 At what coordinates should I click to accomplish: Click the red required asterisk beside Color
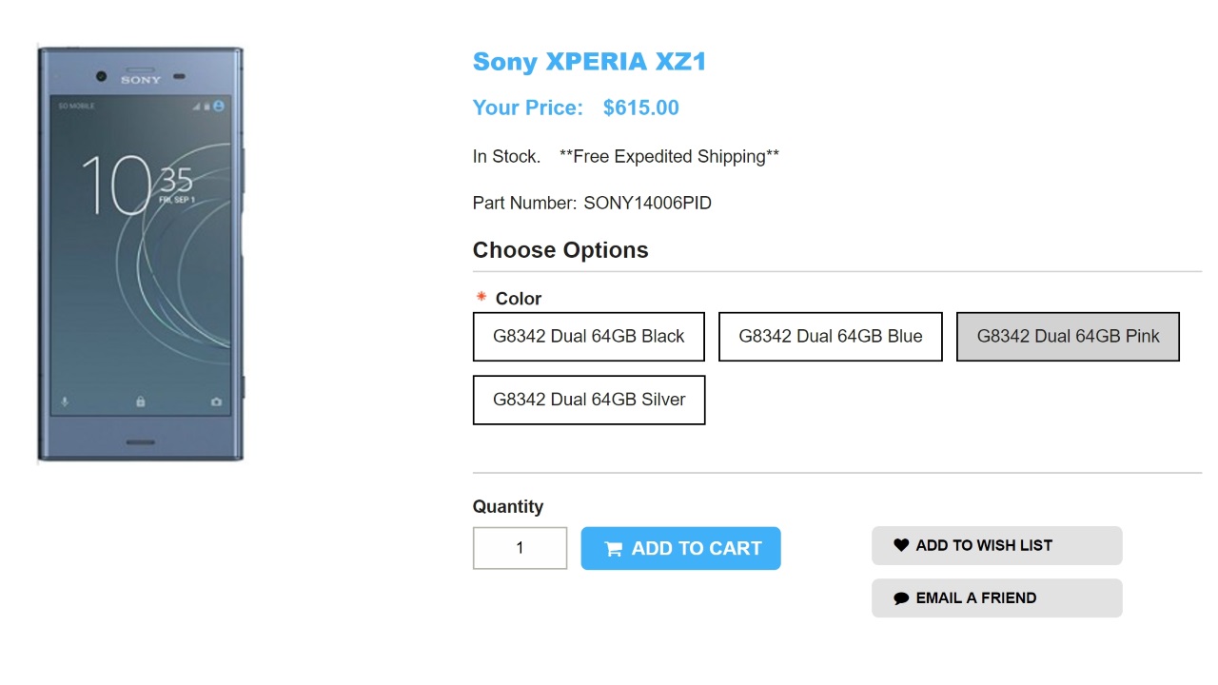(481, 298)
